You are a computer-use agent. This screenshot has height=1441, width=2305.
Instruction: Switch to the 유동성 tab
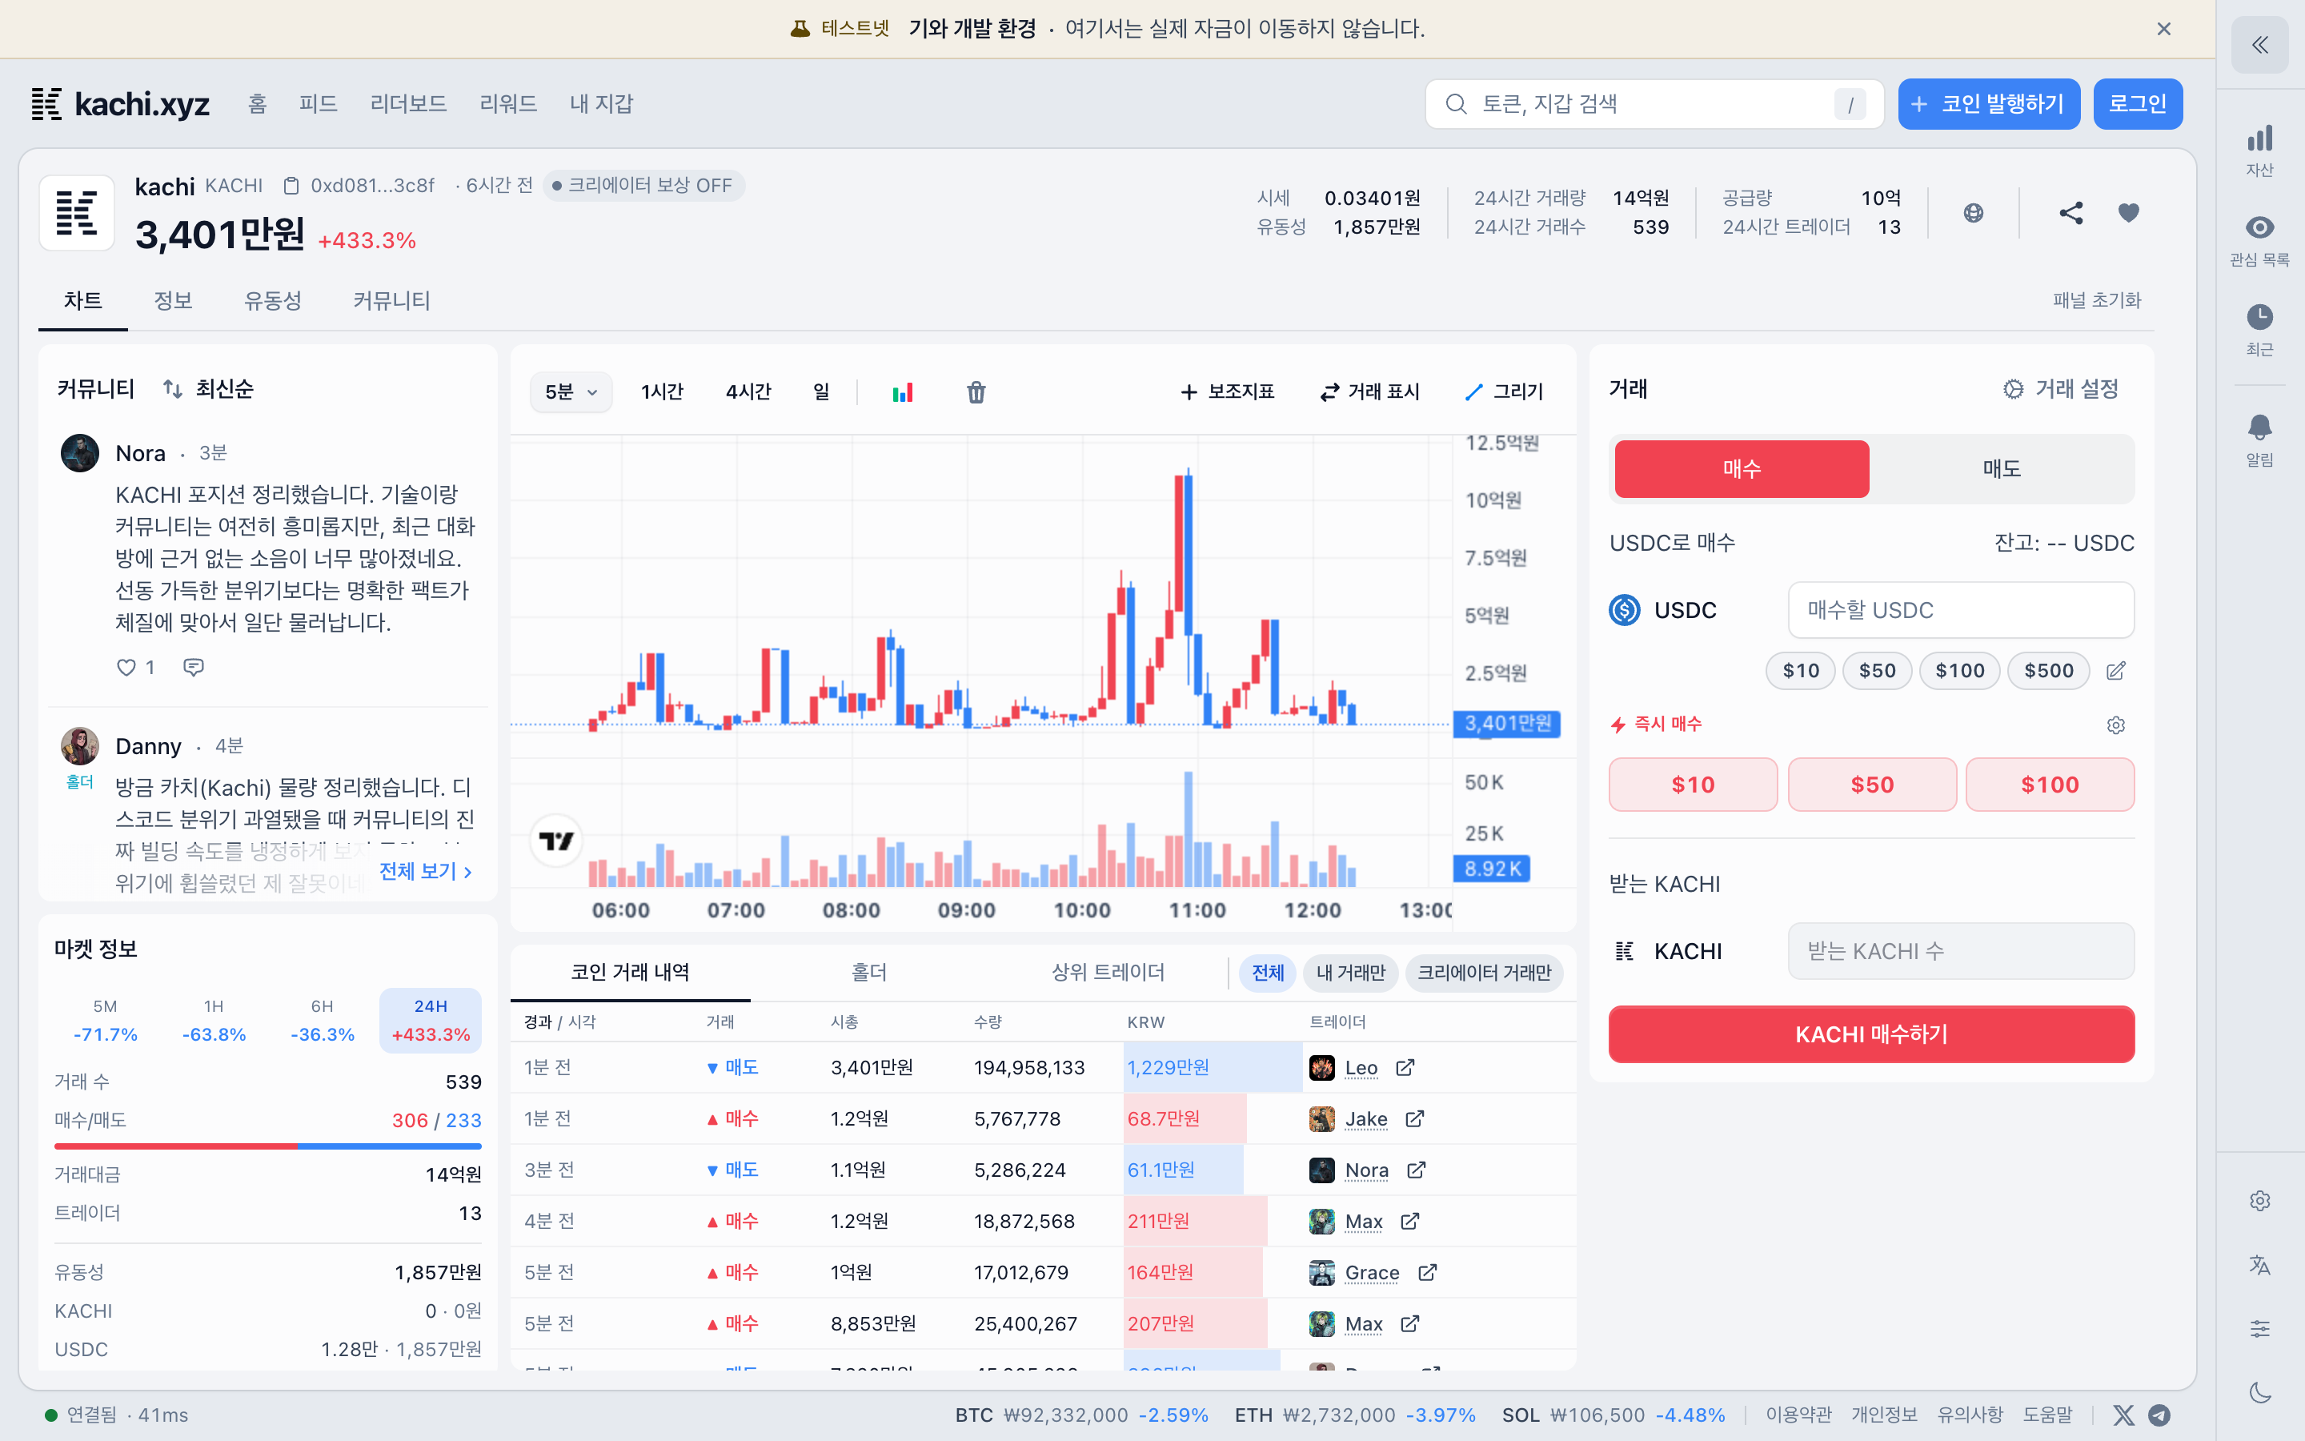272,301
